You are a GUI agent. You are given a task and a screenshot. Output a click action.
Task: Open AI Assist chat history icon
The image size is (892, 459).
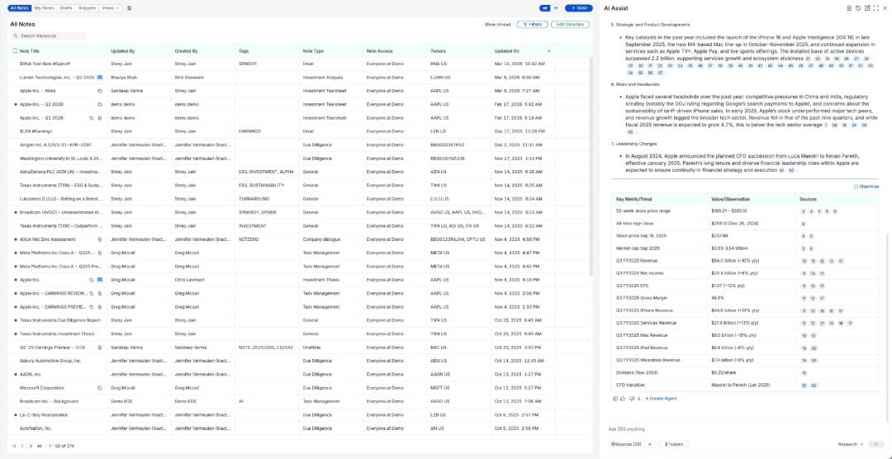point(858,8)
